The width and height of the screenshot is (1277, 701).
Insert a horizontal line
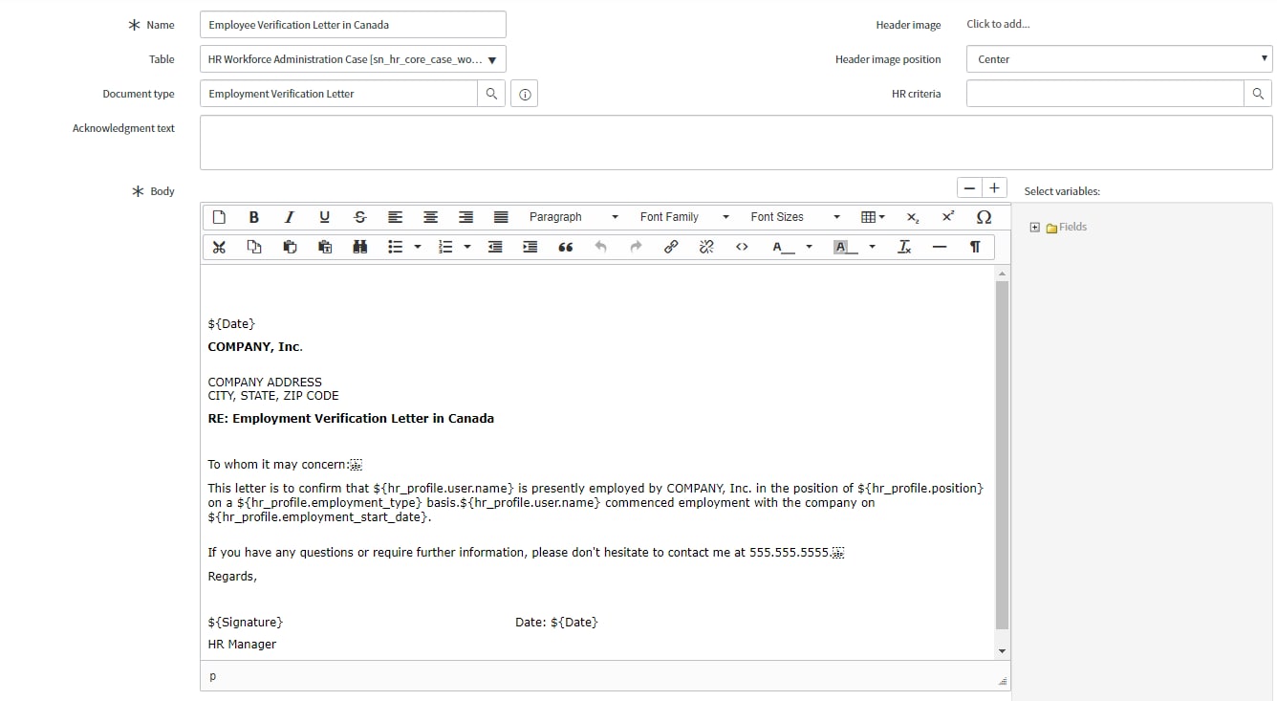pyautogui.click(x=940, y=247)
